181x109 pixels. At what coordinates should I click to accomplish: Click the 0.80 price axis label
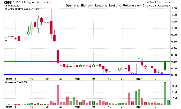point(174,42)
